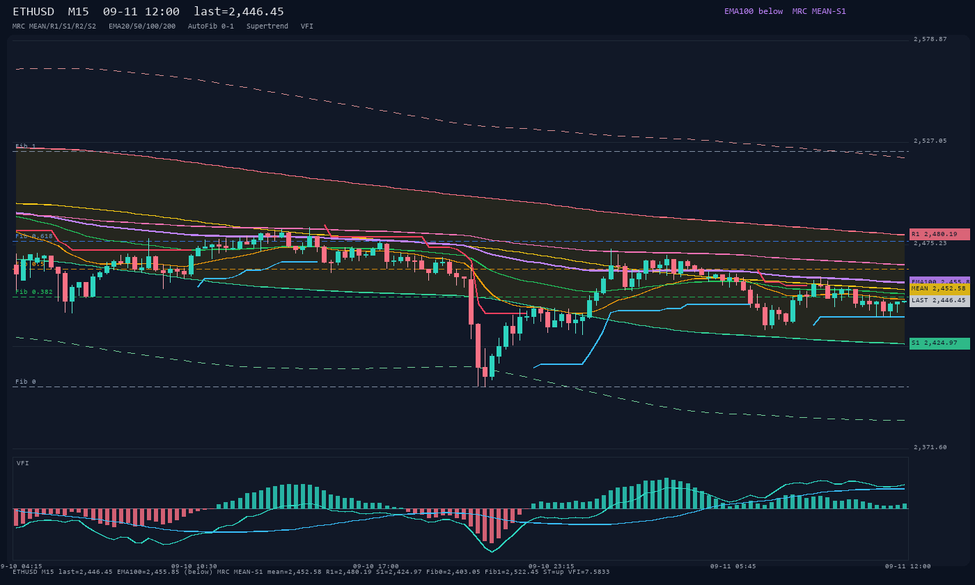Click the 'MRC MEAN-S1' label at top right
The image size is (975, 585).
pyautogui.click(x=819, y=11)
